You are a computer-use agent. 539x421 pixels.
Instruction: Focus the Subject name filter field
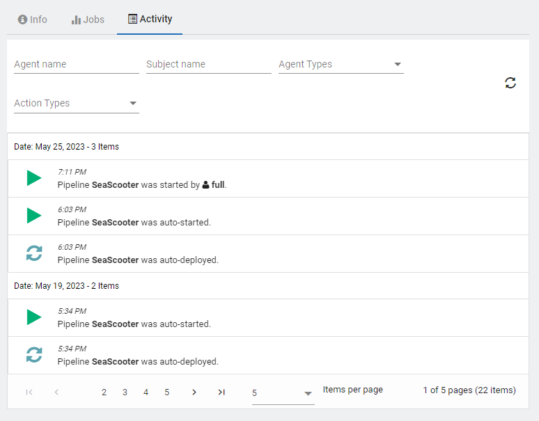coord(208,64)
